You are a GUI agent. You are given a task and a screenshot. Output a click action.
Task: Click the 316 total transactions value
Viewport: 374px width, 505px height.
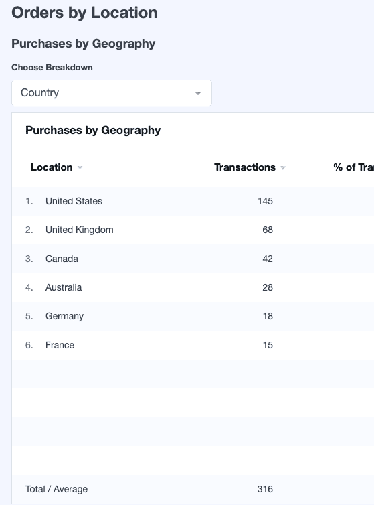[265, 489]
